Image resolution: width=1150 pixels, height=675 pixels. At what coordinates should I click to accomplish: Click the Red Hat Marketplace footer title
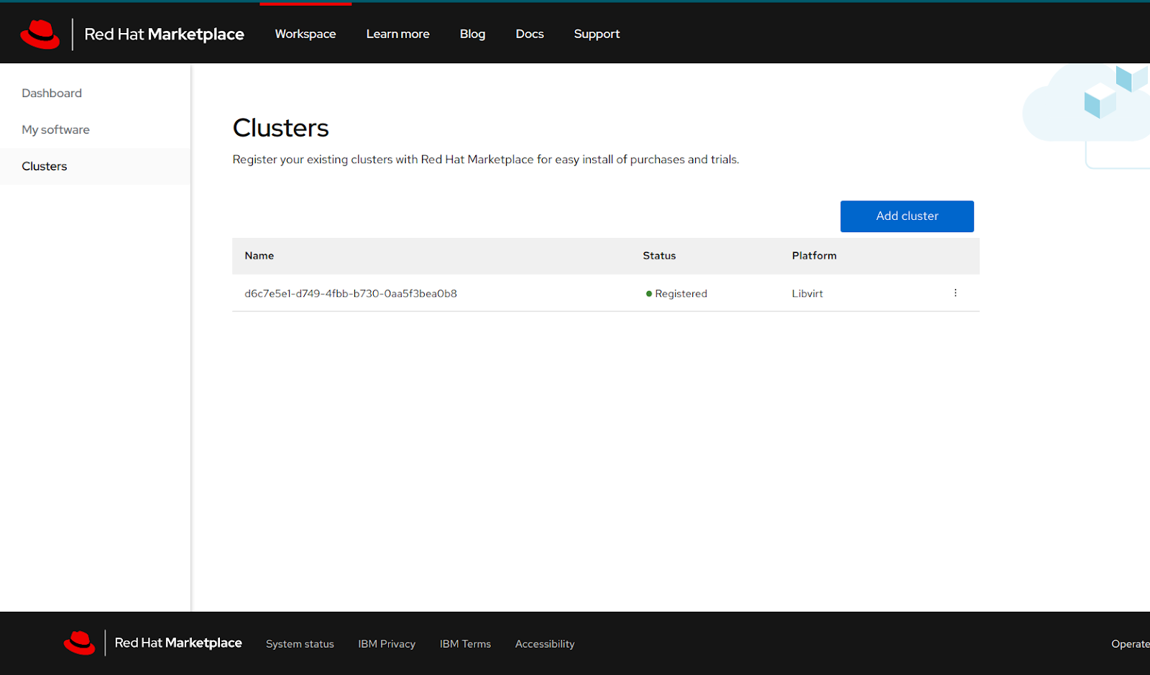tap(178, 643)
